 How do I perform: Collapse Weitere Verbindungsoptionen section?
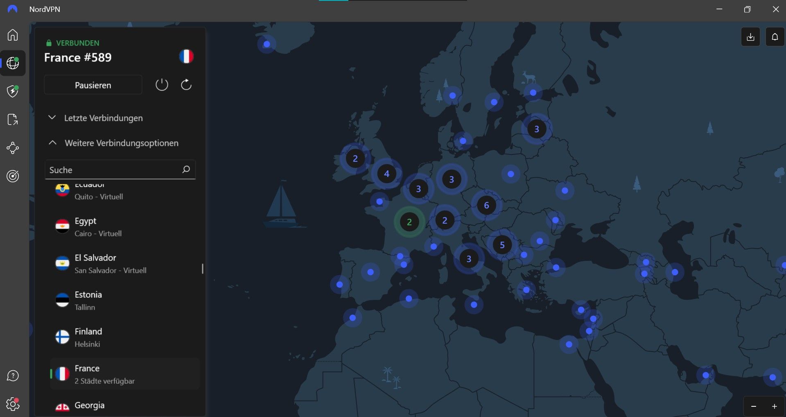(x=113, y=143)
